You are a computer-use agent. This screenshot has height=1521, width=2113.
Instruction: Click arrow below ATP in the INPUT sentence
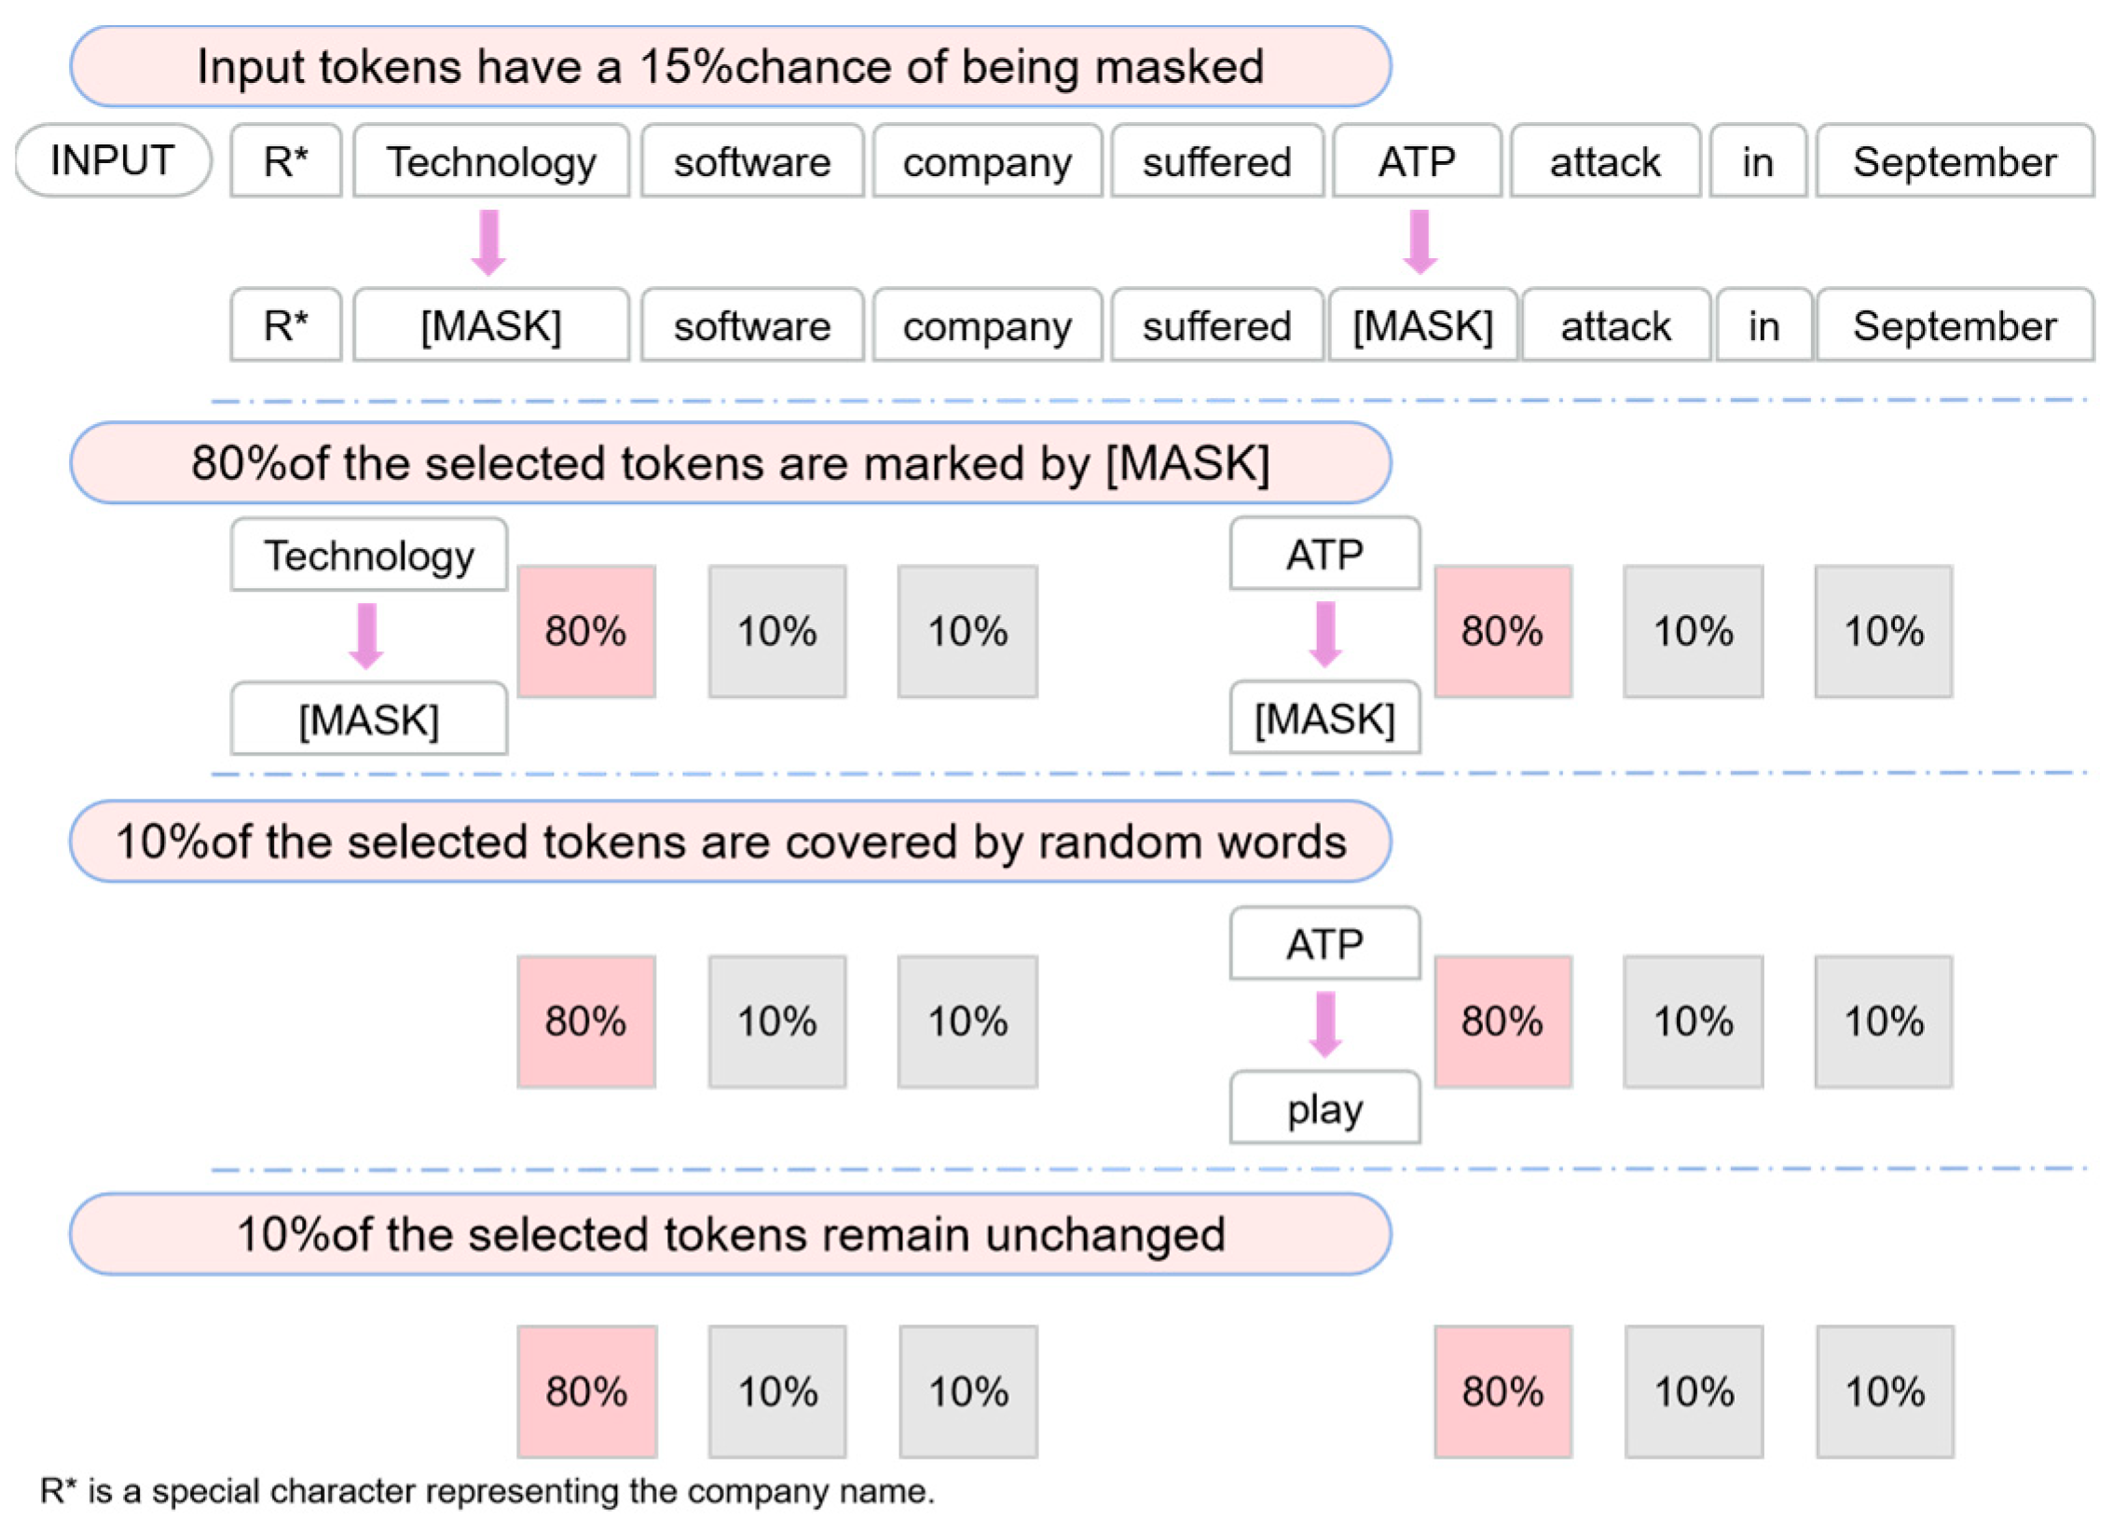coord(1419,242)
